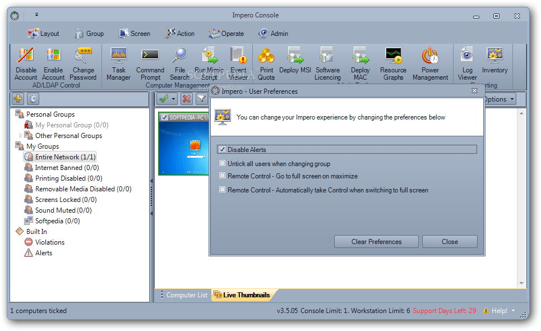Click the group settings gear icon

pos(33,99)
